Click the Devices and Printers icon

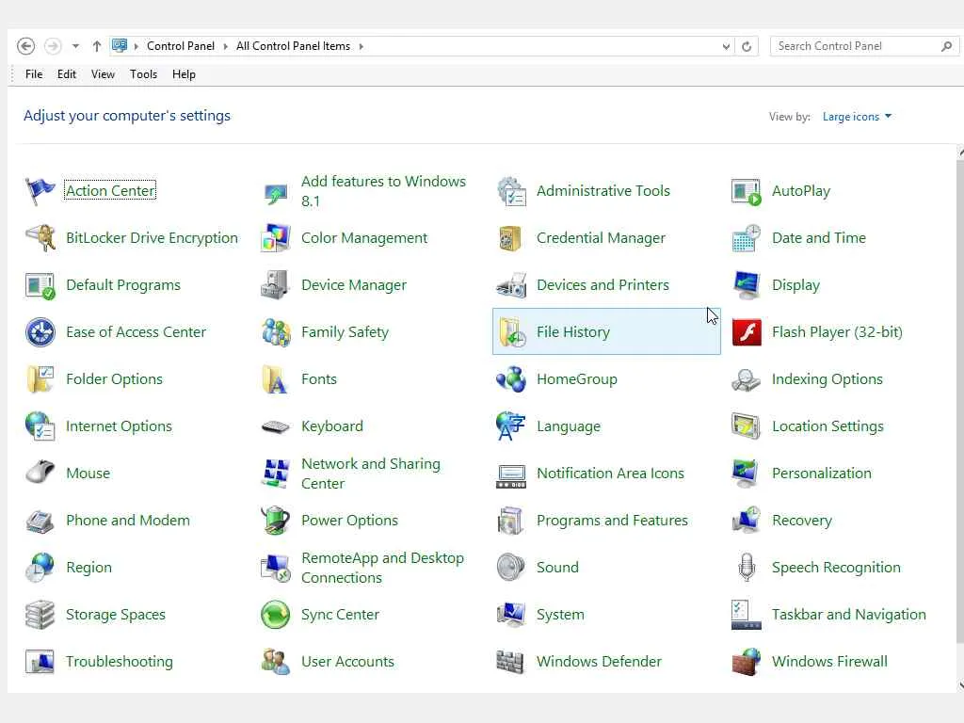click(x=511, y=285)
